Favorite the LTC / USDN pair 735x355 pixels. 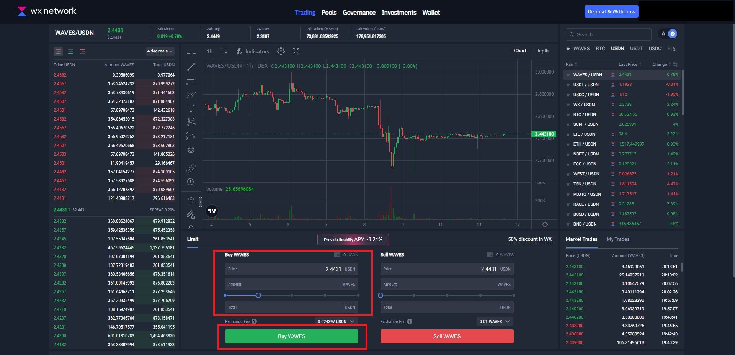pos(568,134)
